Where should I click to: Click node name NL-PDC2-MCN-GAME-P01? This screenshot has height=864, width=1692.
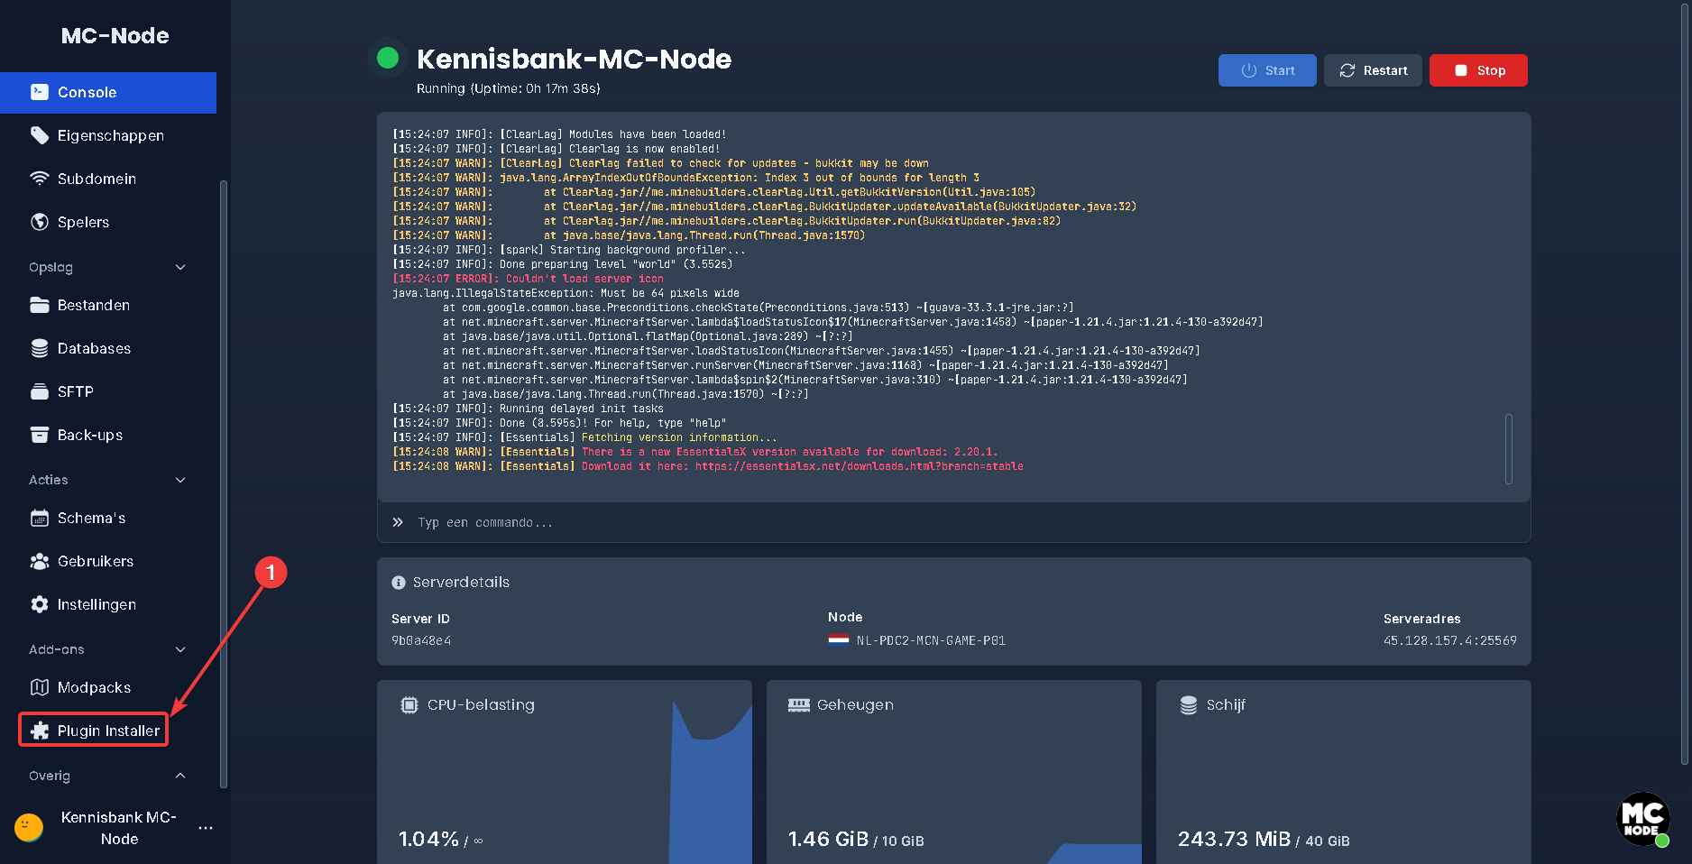click(x=931, y=640)
